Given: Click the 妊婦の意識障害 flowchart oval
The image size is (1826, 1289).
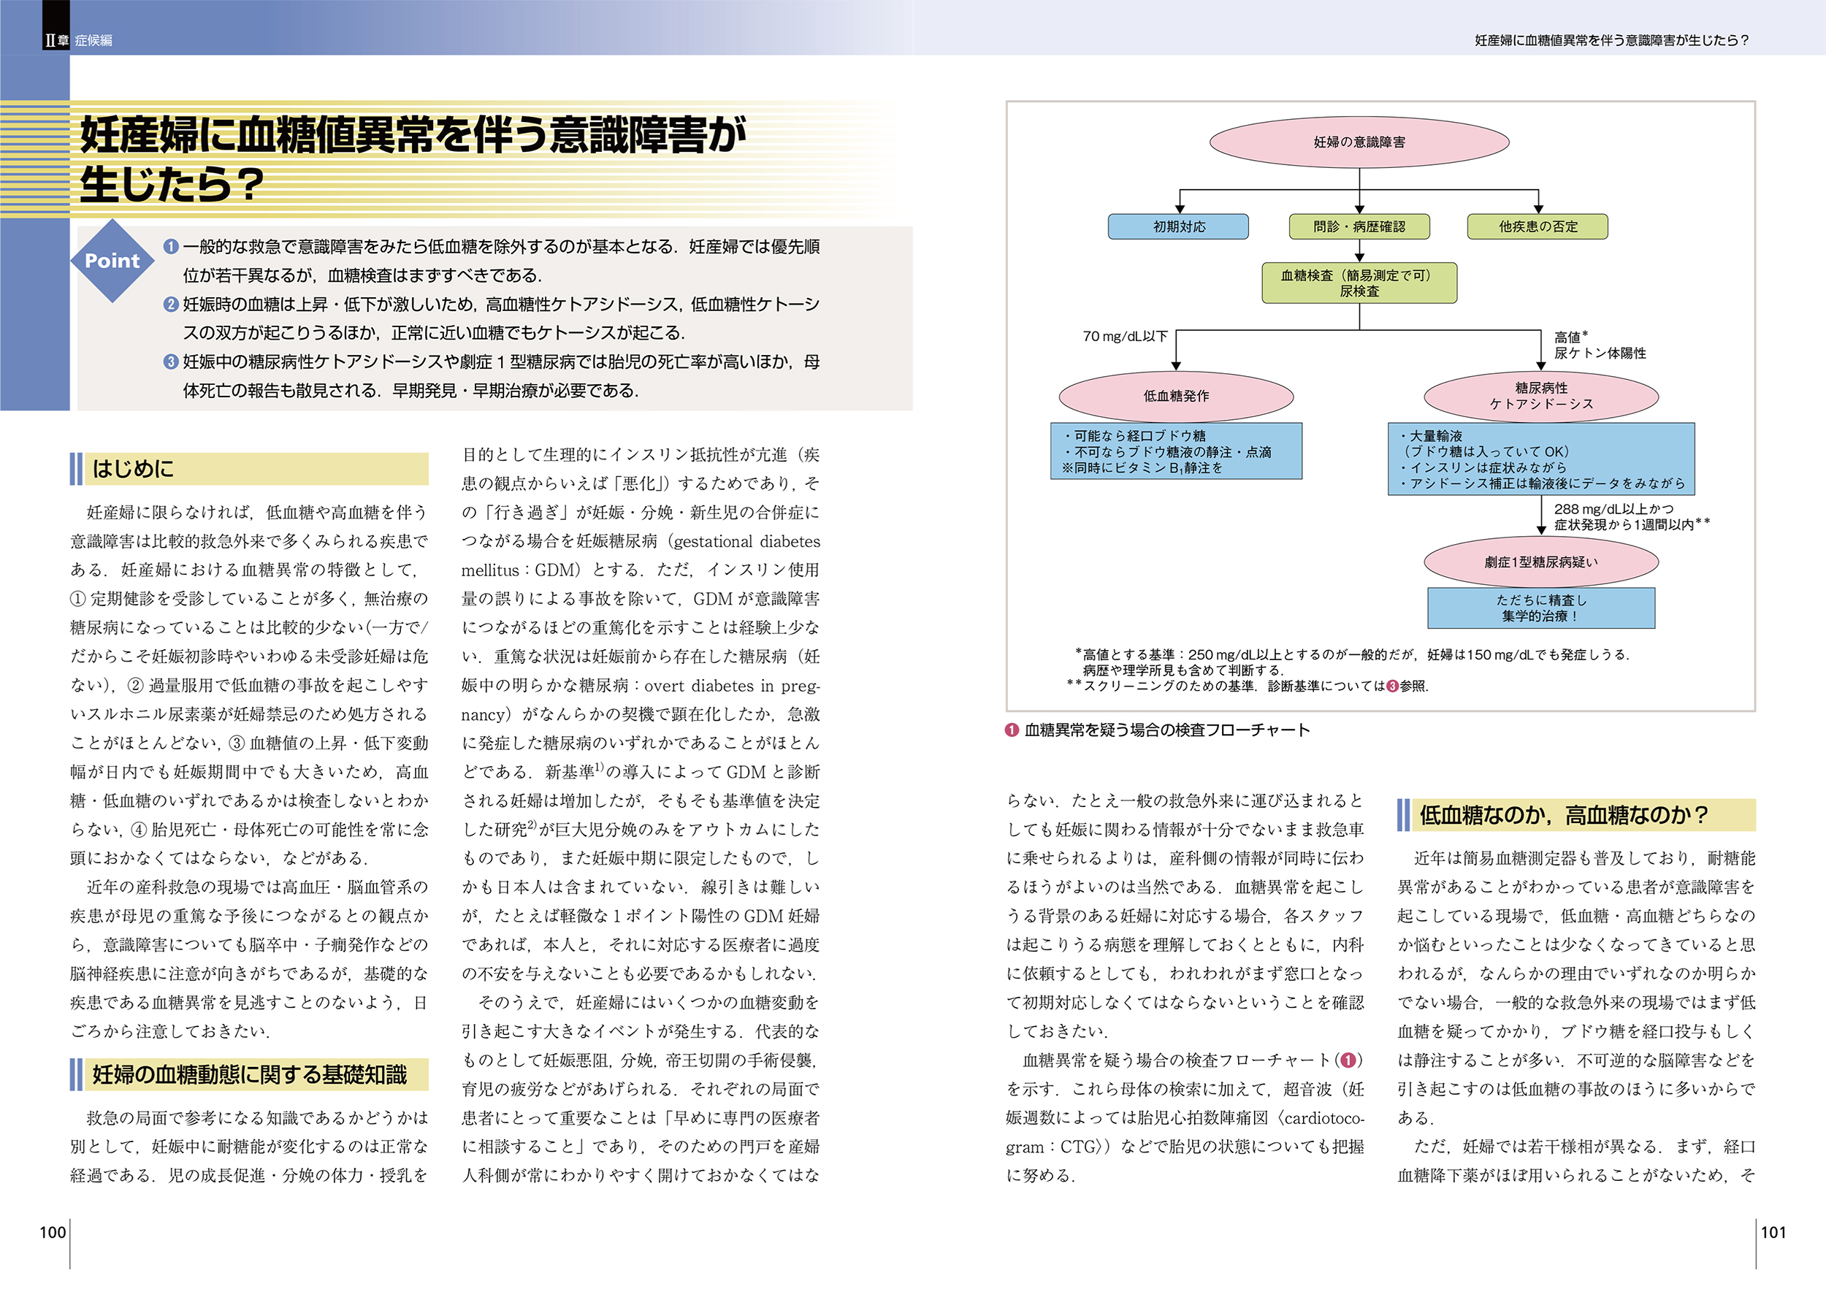Looking at the screenshot, I should coord(1359,142).
